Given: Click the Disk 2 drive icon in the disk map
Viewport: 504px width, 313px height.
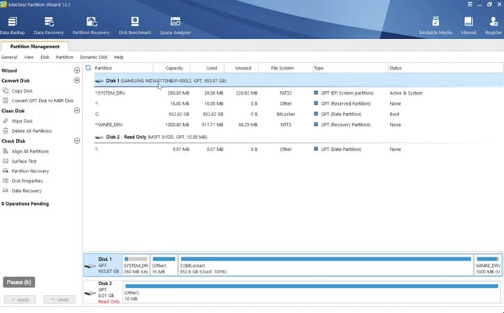Looking at the screenshot, I should click(x=90, y=293).
